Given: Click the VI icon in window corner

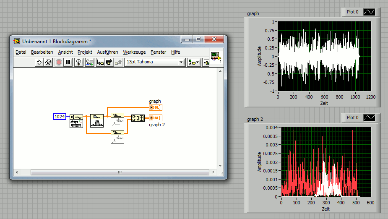Looking at the screenshot, I should (x=216, y=57).
